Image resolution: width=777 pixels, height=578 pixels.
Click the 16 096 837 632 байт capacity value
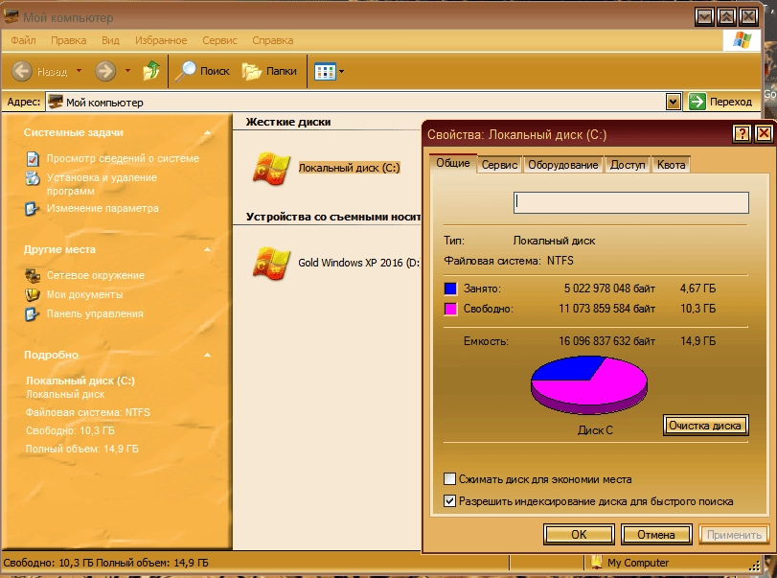point(607,341)
